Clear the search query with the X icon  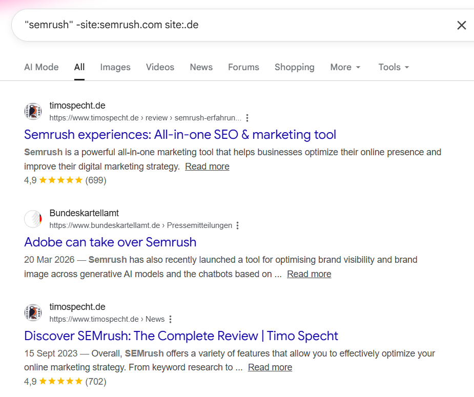[461, 25]
